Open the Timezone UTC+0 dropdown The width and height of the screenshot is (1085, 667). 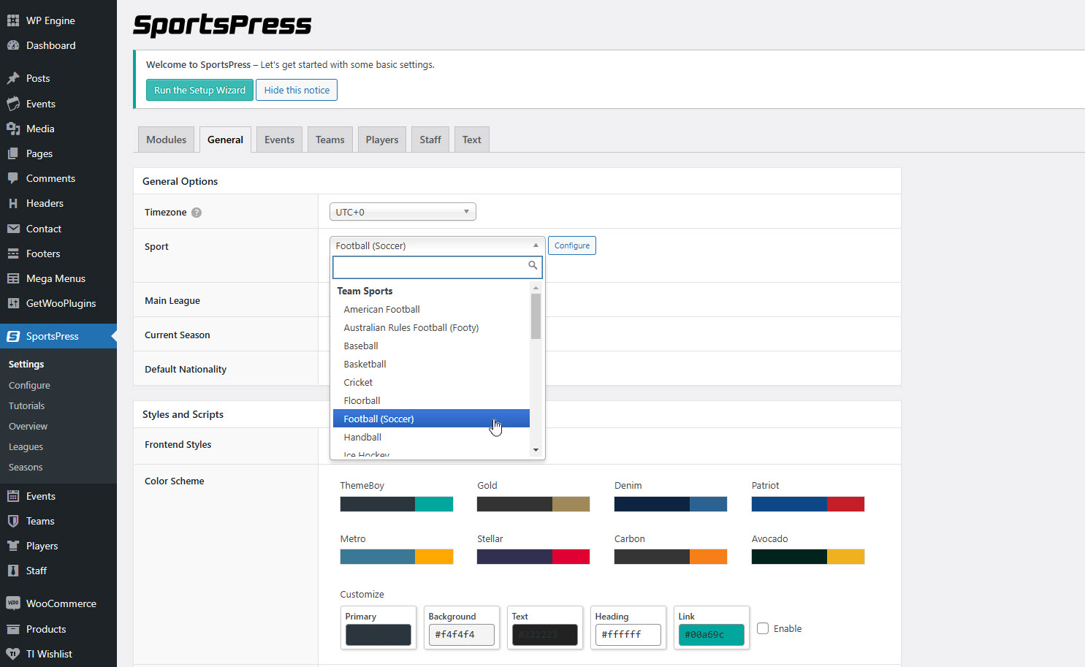403,212
